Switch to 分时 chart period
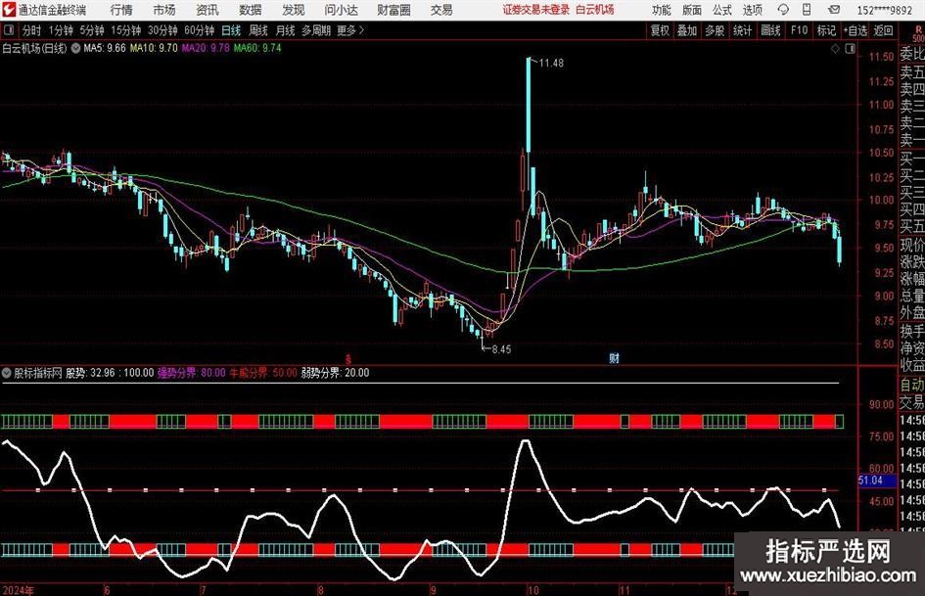Image resolution: width=925 pixels, height=596 pixels. point(31,30)
